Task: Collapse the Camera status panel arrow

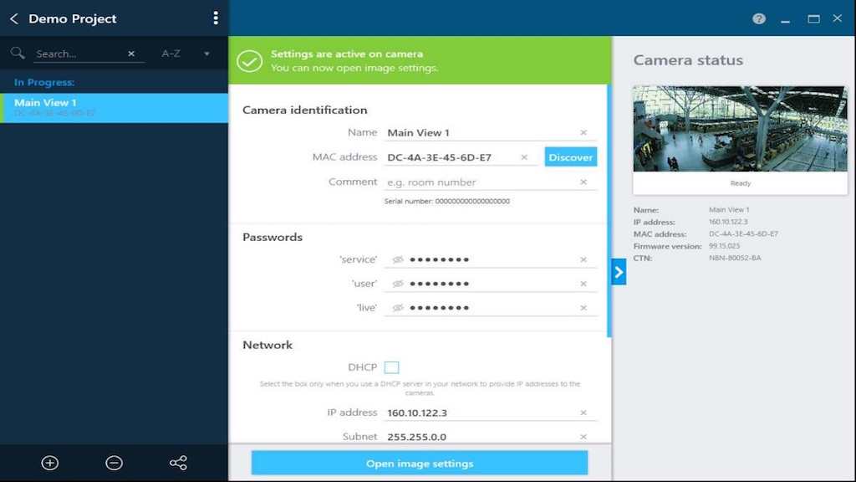Action: coord(619,271)
